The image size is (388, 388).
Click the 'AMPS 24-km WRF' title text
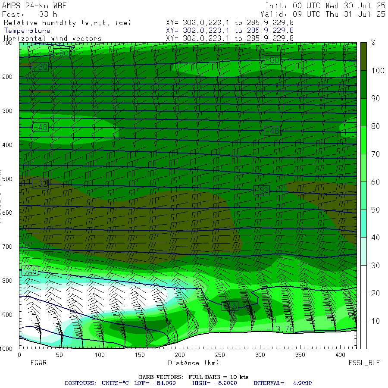[34, 6]
